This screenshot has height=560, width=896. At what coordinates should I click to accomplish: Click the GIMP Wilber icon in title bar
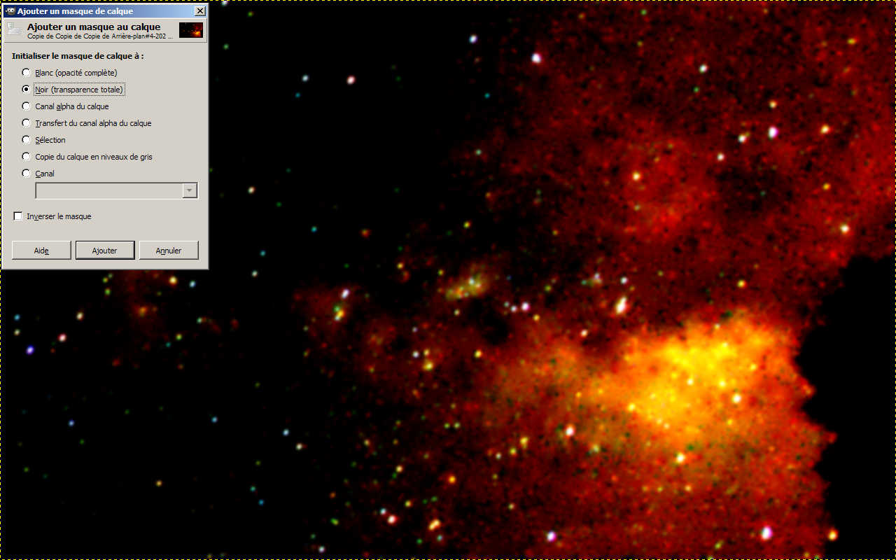10,11
